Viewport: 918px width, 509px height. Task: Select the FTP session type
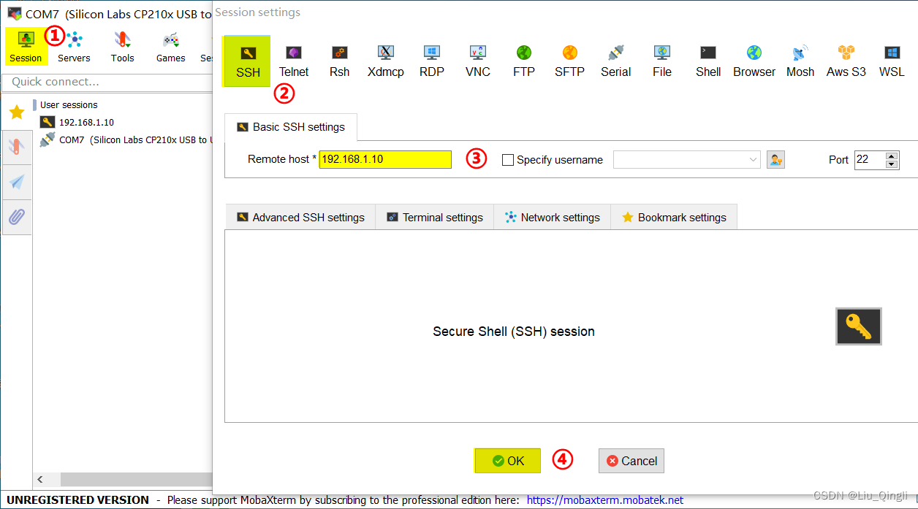click(x=524, y=61)
